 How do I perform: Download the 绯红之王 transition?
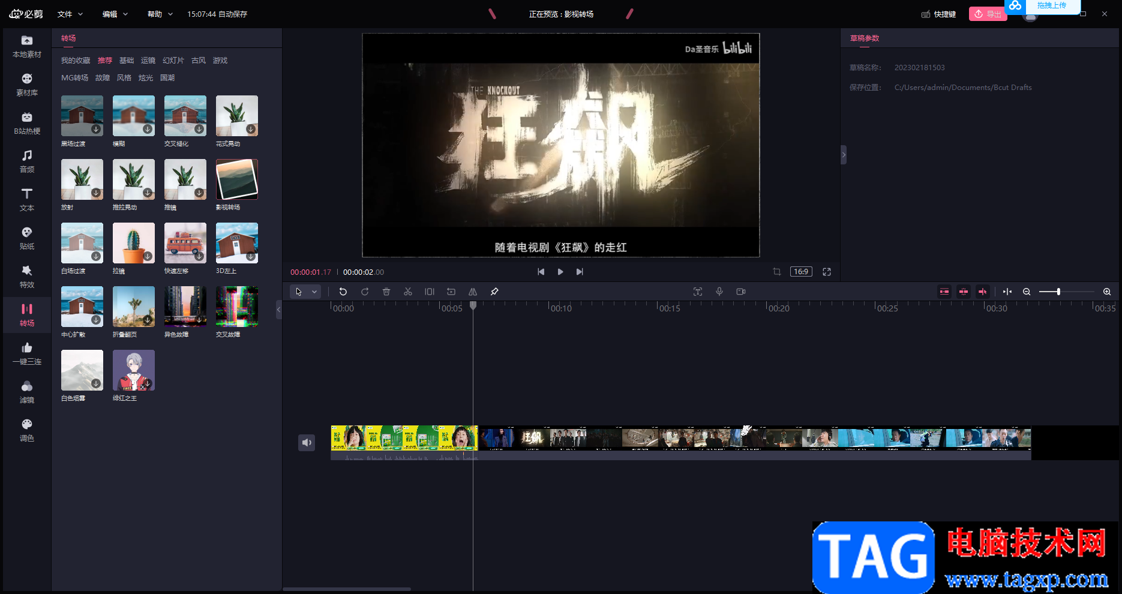pyautogui.click(x=148, y=383)
